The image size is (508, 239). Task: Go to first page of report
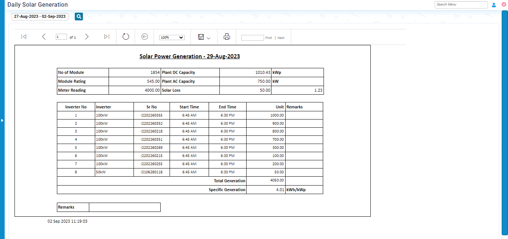24,37
